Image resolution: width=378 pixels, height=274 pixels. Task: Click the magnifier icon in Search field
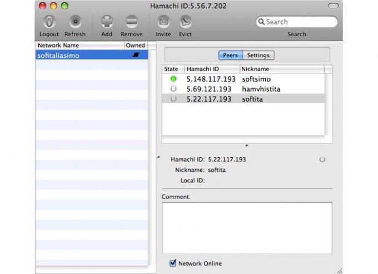pyautogui.click(x=261, y=22)
